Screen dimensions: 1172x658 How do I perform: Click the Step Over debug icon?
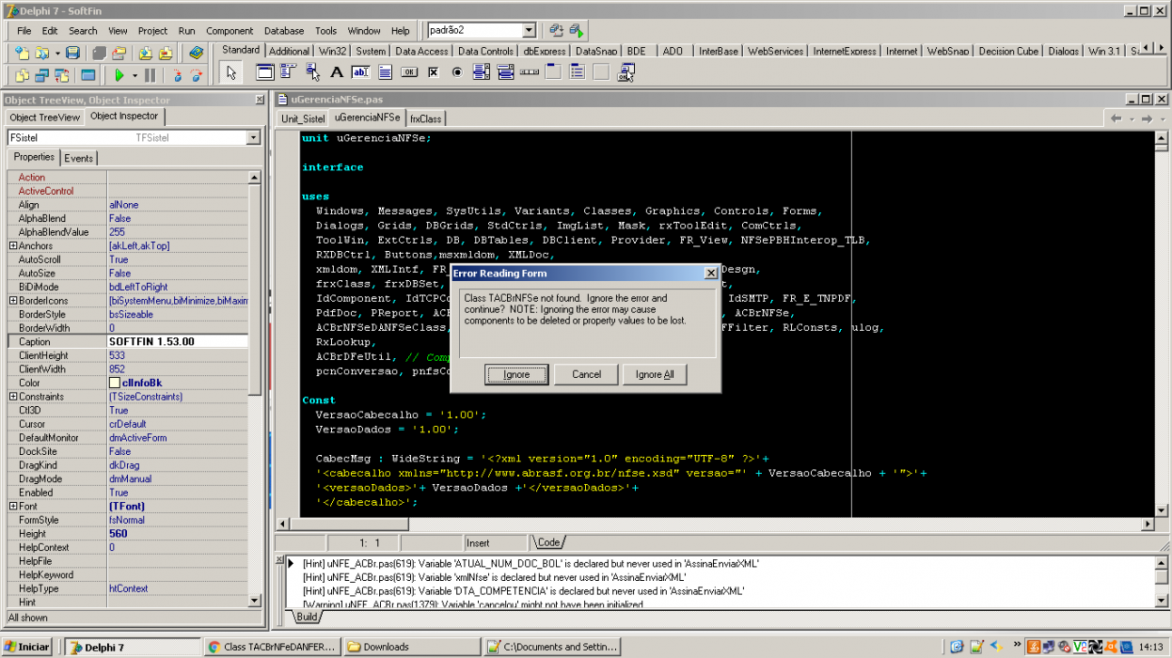tap(197, 74)
